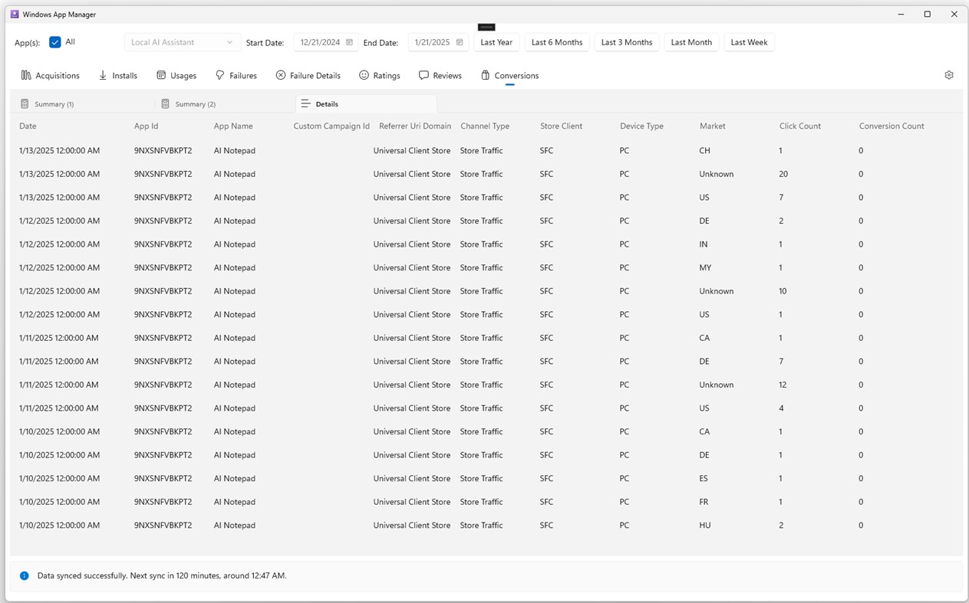
Task: Click the Device Type column header
Action: 642,126
